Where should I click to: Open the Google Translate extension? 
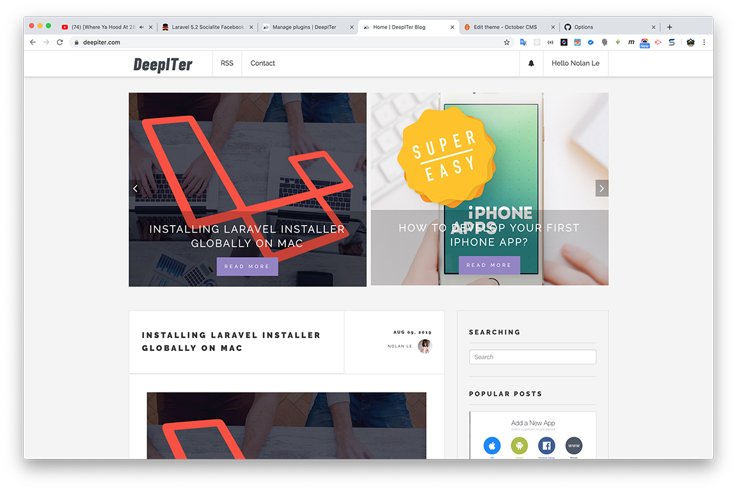pyautogui.click(x=523, y=42)
